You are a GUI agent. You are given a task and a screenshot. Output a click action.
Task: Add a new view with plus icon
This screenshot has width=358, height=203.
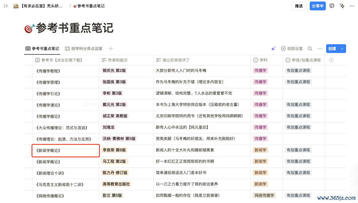coord(111,49)
